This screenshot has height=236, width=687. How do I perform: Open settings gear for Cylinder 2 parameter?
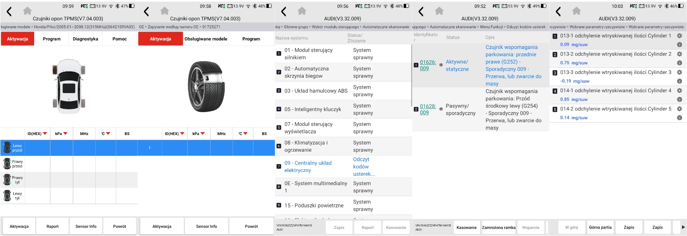point(680,54)
